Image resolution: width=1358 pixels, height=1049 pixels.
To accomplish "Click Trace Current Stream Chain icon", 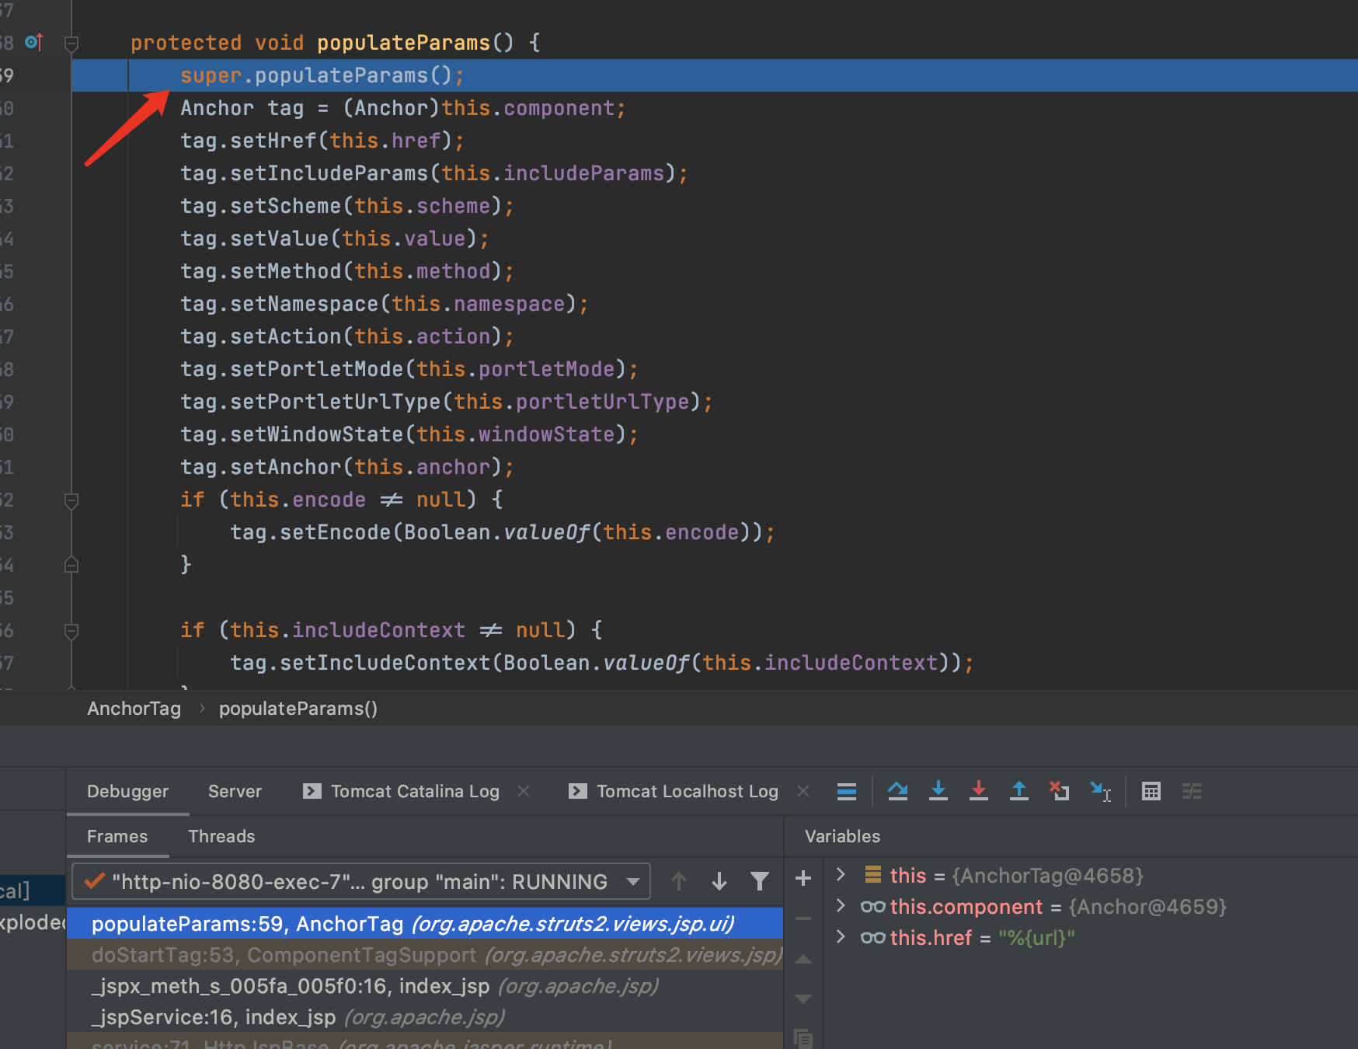I will 1192,791.
